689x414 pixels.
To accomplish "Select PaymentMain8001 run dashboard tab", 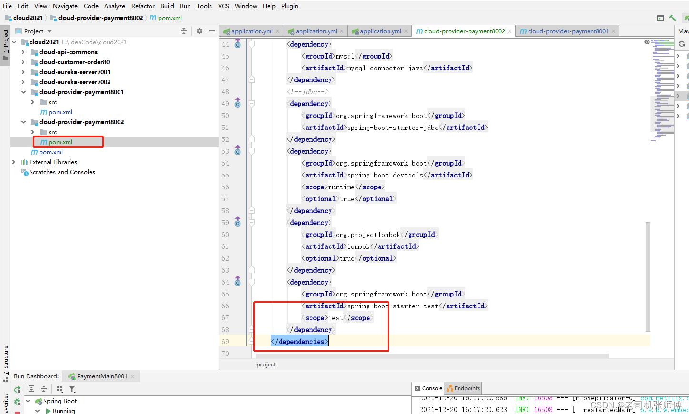I will pos(102,376).
